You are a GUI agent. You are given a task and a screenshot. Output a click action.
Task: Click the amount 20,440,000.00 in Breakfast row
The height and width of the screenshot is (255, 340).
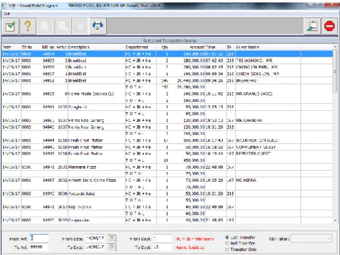point(191,80)
